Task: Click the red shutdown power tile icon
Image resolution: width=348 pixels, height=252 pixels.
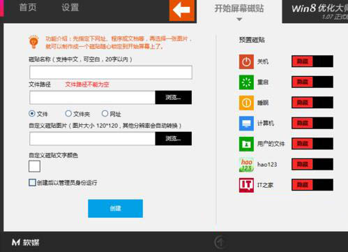Action: (246, 61)
